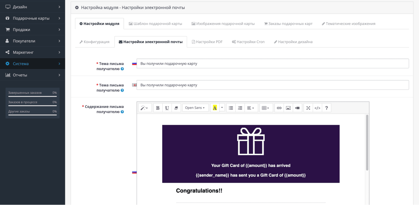This screenshot has width=419, height=205.
Task: Select the Настройки модуля tab
Action: point(100,24)
